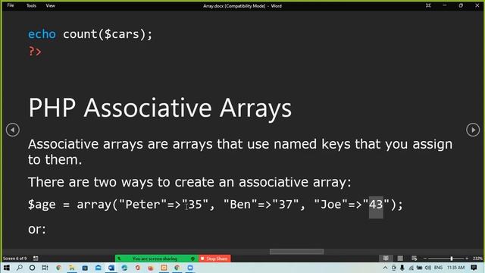485x273 pixels.
Task: Open Task View on taskbar
Action: [x=45, y=268]
